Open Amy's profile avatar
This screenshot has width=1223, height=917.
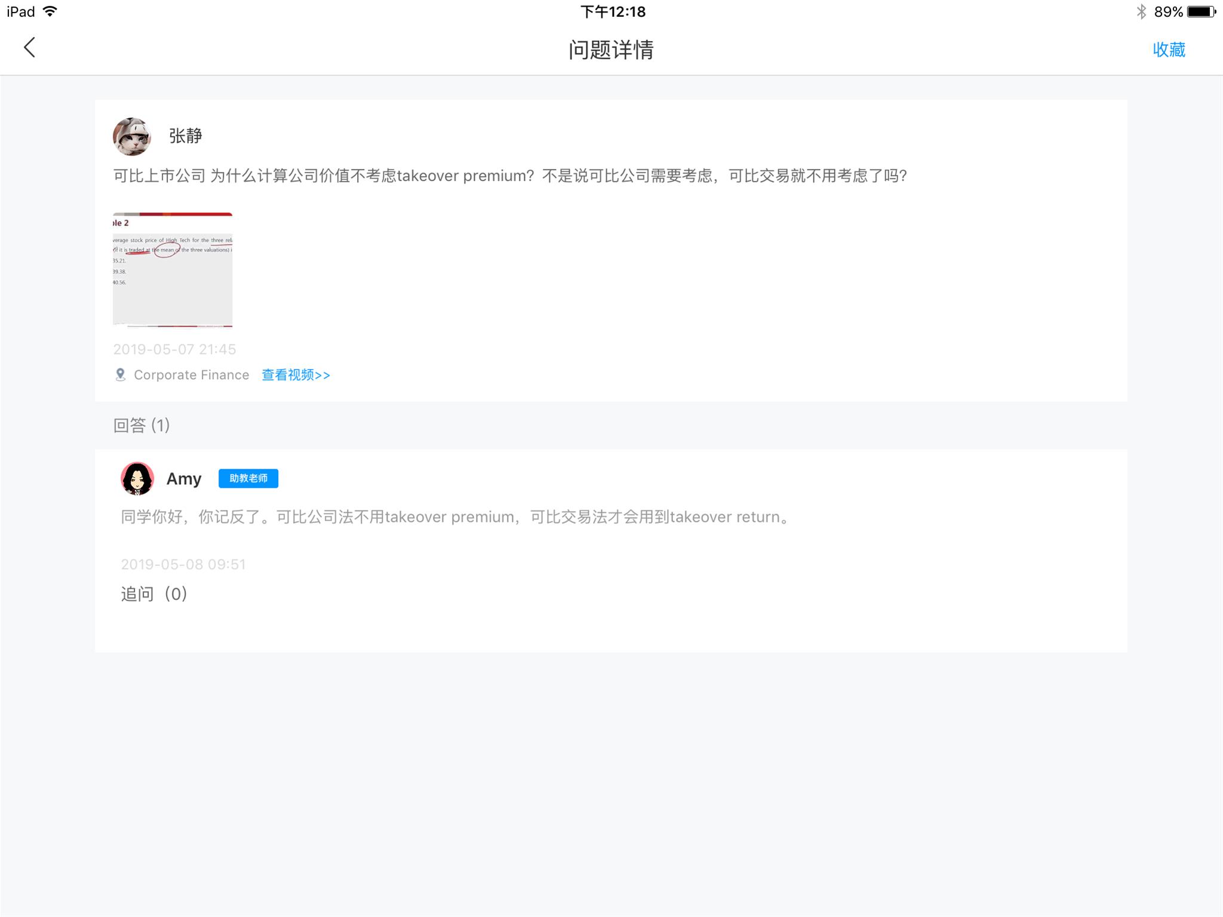137,479
